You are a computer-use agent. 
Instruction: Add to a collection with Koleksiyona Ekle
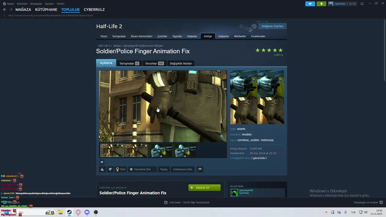(183, 169)
